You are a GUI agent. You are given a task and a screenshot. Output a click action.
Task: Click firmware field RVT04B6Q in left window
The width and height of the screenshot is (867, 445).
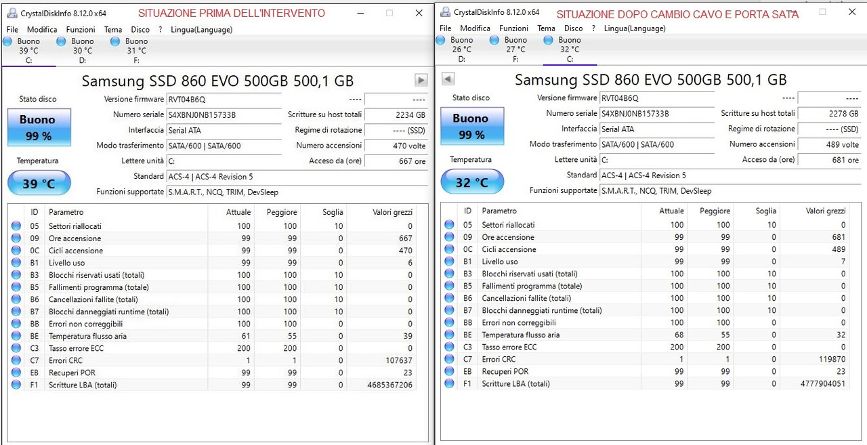224,99
